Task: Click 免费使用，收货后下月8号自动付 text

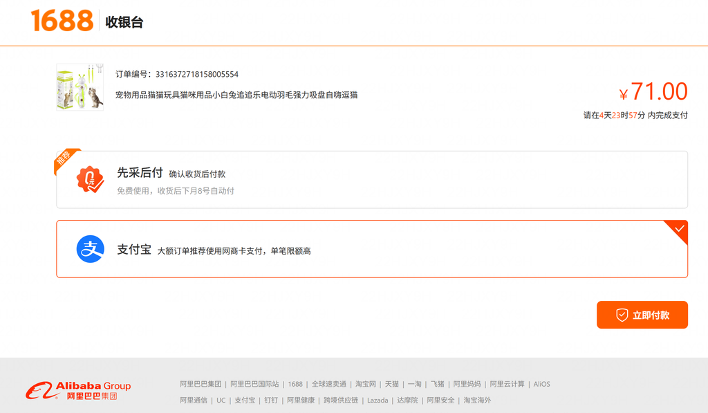Action: (x=176, y=191)
